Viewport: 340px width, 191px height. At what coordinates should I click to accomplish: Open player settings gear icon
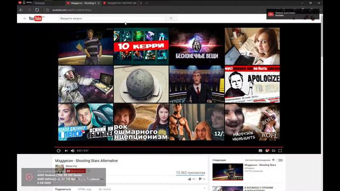267,151
